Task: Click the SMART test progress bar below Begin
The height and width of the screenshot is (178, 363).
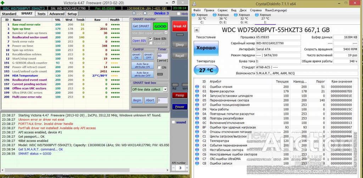Action: [149, 107]
